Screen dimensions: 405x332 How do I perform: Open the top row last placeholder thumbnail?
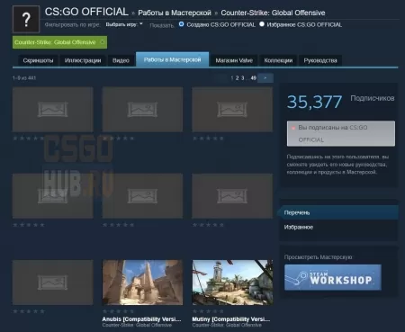click(x=232, y=110)
